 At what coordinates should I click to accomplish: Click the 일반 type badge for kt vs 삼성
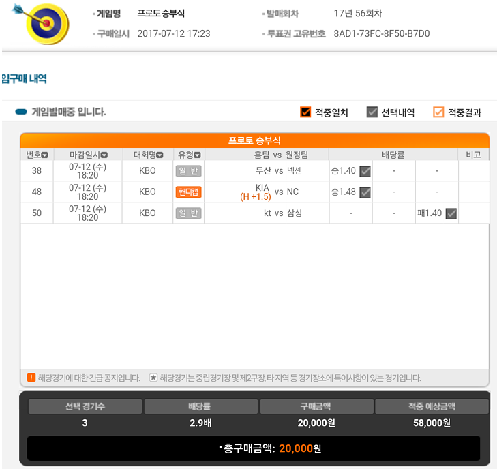(189, 213)
